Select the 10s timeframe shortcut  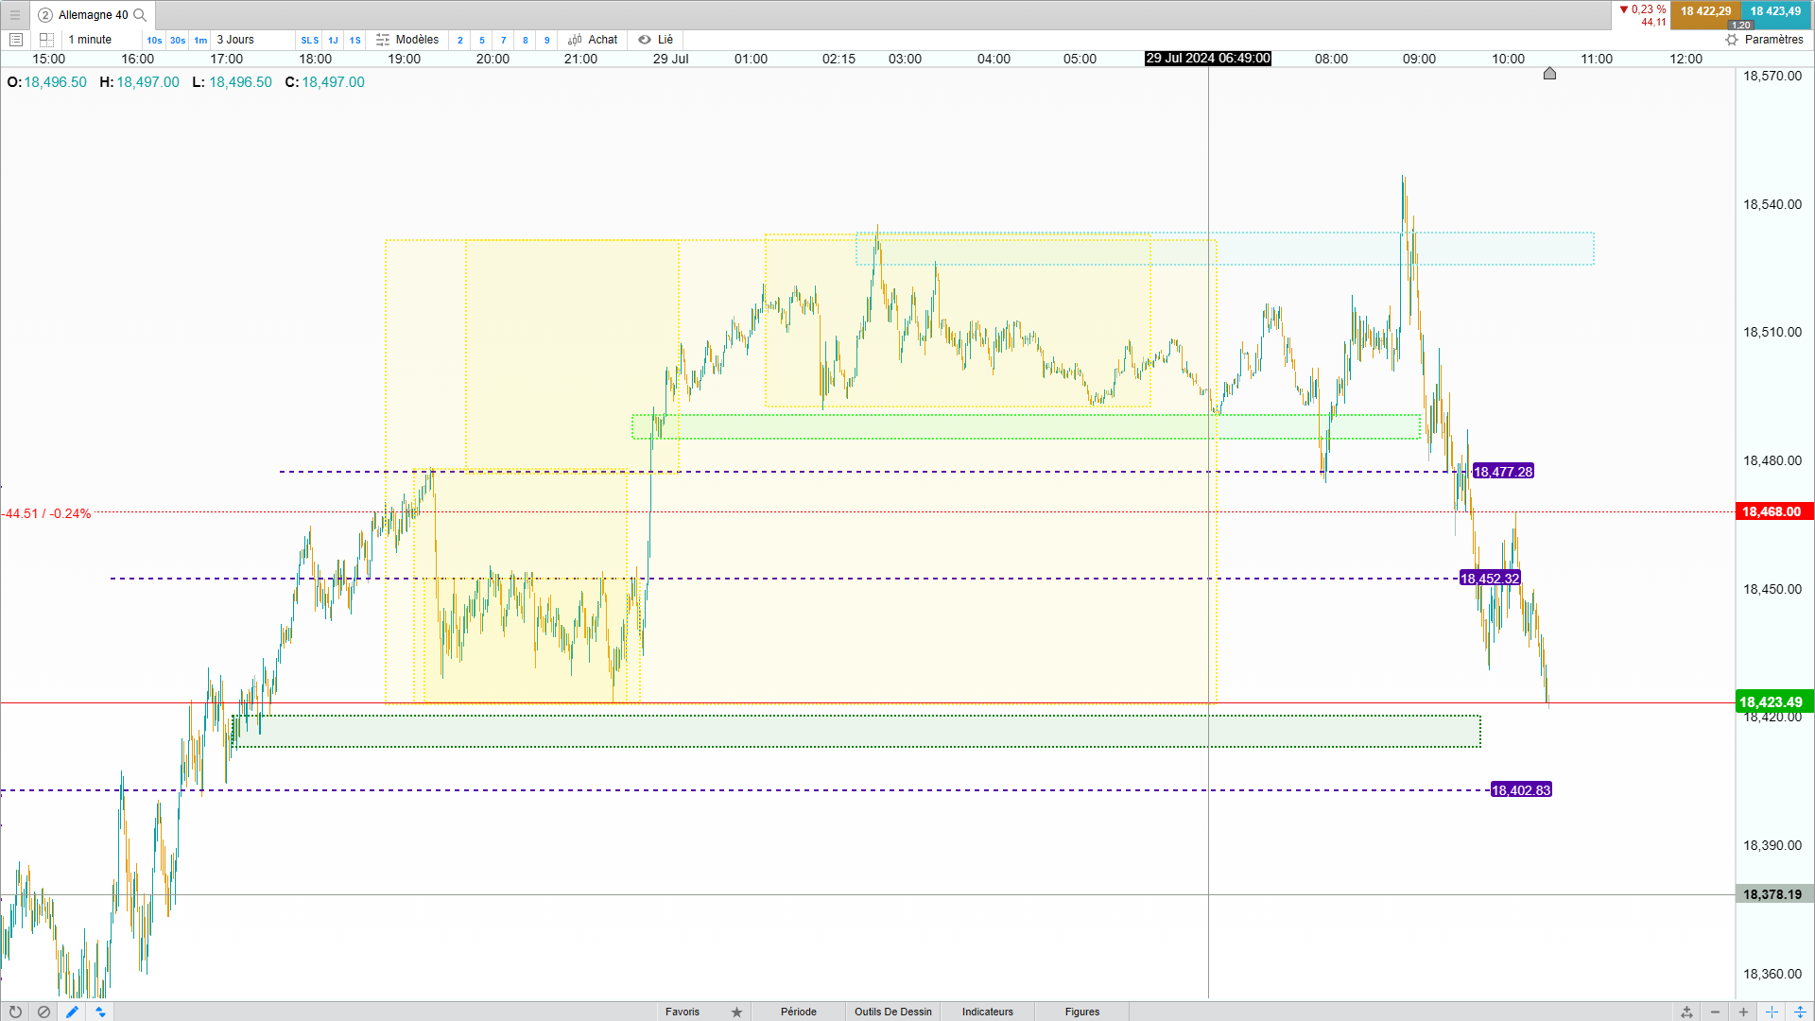[x=154, y=41]
